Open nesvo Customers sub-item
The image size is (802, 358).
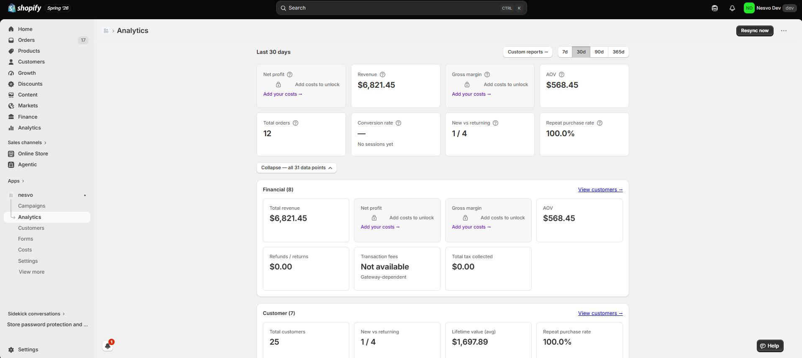point(31,228)
